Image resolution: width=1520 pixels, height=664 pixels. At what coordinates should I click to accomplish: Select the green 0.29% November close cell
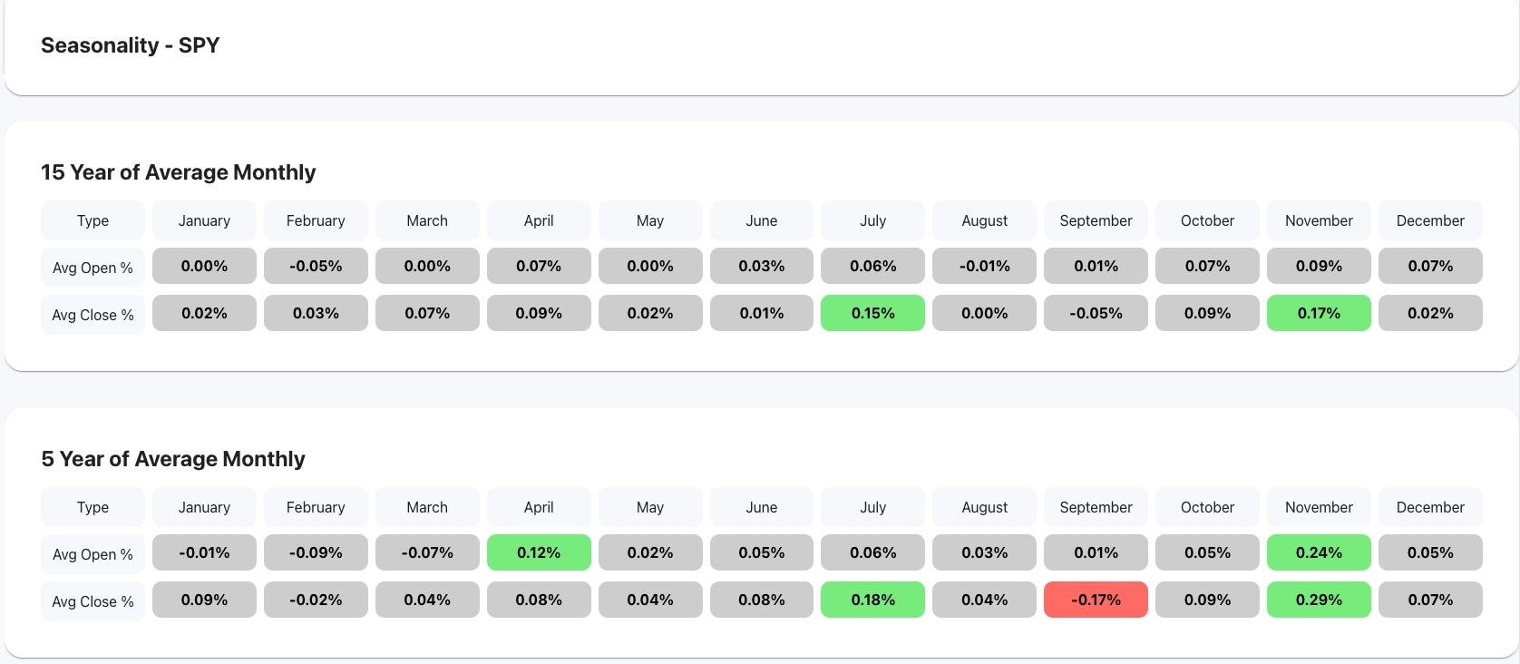(1319, 600)
